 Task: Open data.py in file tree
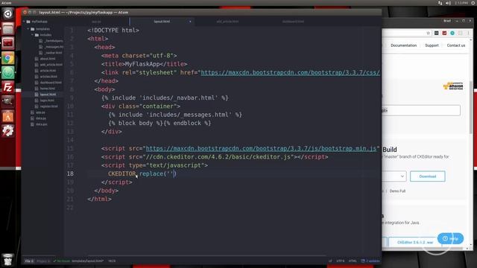pos(41,118)
